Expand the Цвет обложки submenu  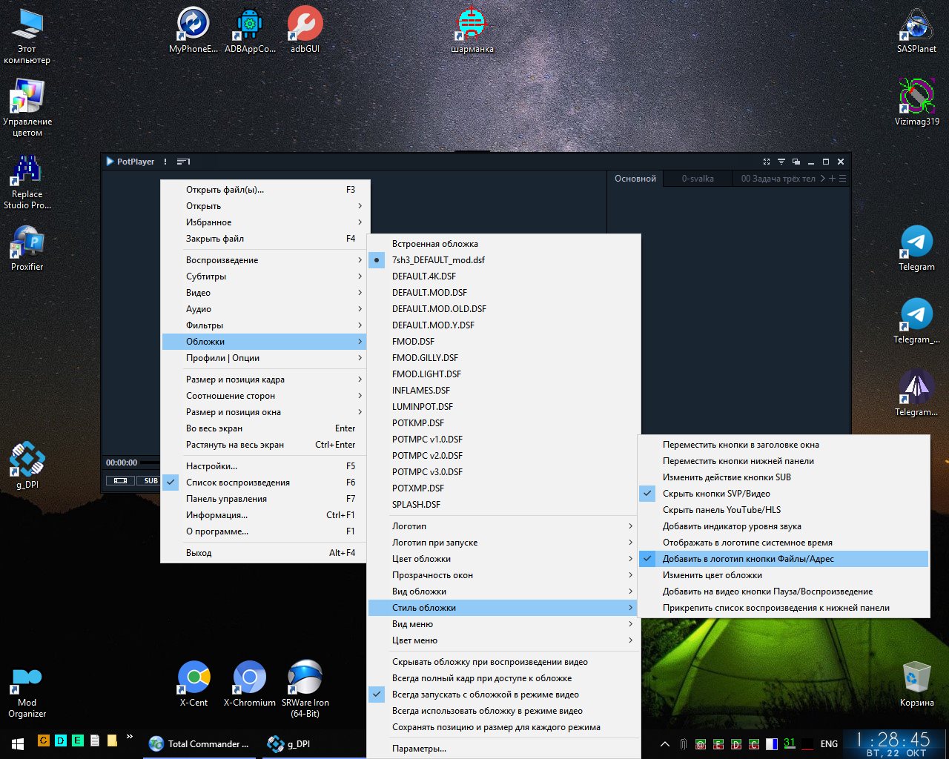(503, 559)
